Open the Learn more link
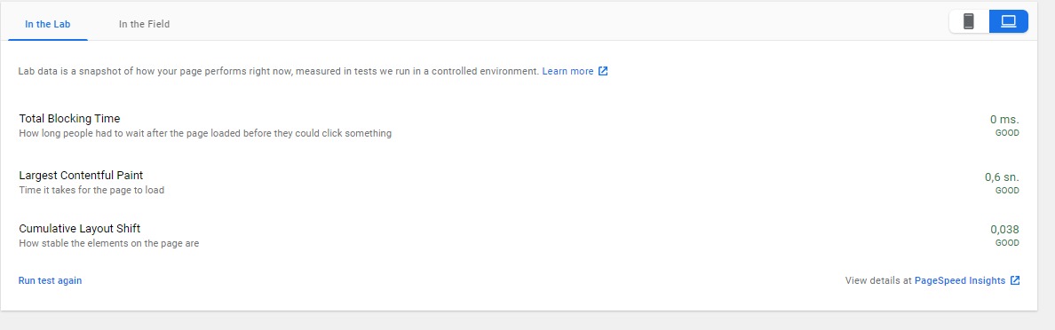This screenshot has width=1055, height=330. (x=567, y=71)
